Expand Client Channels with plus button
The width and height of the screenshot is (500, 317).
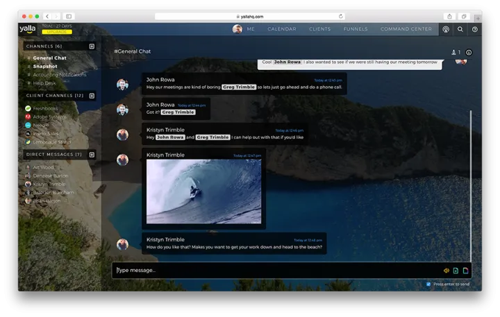point(92,96)
